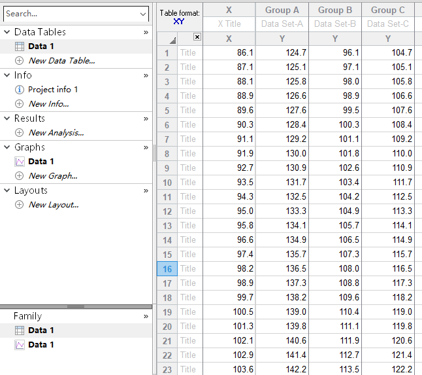Click the Project info 1 info icon
422x375 pixels.
(19, 90)
